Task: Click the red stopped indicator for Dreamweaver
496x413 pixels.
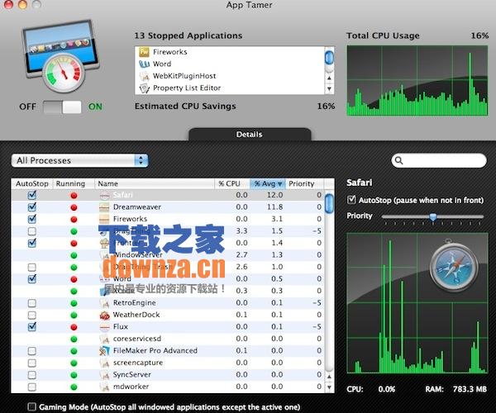Action: click(74, 207)
